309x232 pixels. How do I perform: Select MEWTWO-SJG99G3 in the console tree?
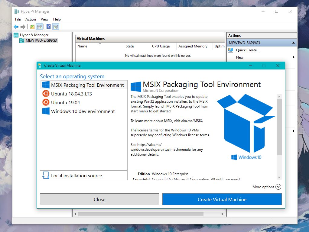(41, 40)
